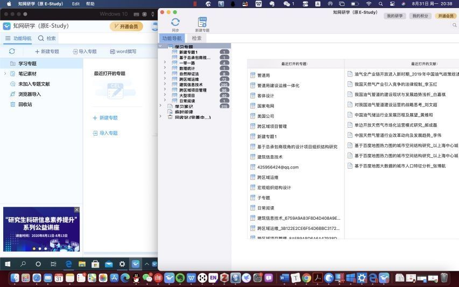Switch to 功能导航 tab in Mac window
459x287 pixels.
(172, 38)
